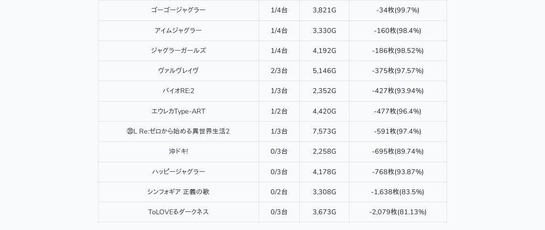Click the -34枚(99.7%) result cell

398,10
